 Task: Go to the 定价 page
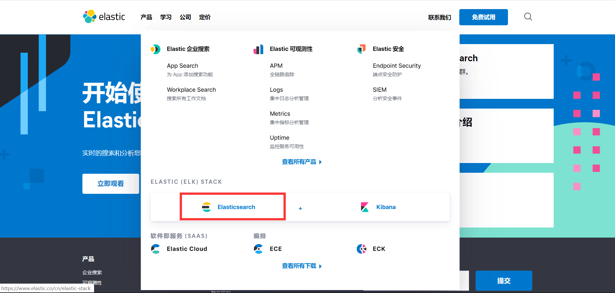pyautogui.click(x=205, y=17)
